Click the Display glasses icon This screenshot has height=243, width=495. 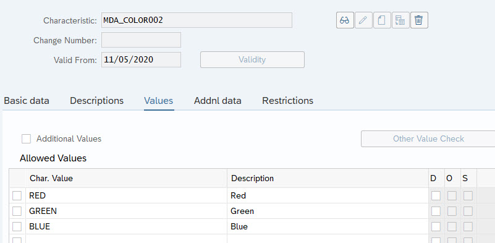tap(345, 20)
